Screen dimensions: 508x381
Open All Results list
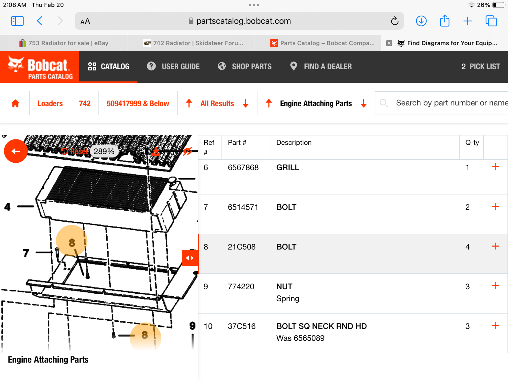(217, 103)
